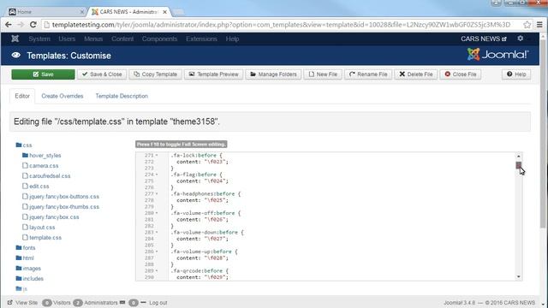548x308 pixels.
Task: Click the code editor scrollbar thumb
Action: tap(519, 165)
